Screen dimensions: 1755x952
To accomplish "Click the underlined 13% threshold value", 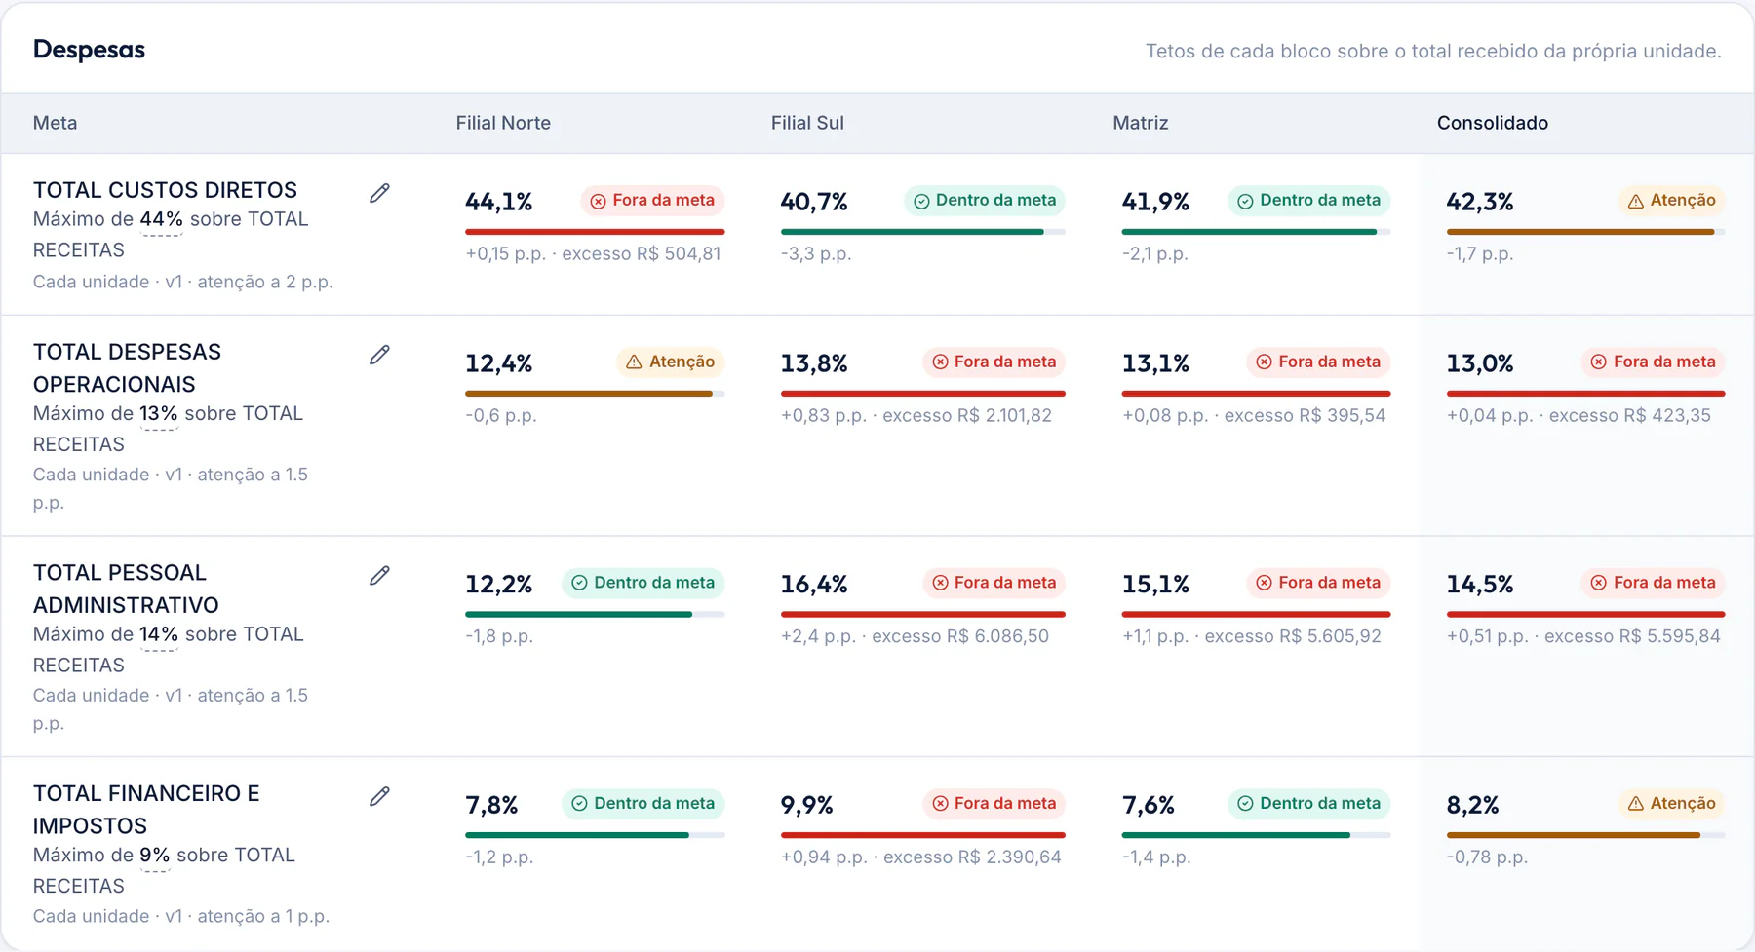I will click(x=158, y=413).
